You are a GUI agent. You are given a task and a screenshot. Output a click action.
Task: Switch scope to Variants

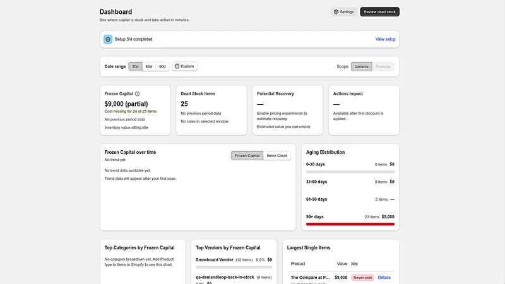pos(361,67)
